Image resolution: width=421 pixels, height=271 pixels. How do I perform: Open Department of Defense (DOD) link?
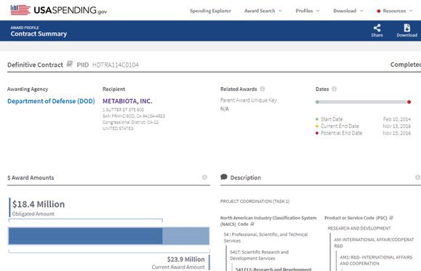tap(51, 101)
